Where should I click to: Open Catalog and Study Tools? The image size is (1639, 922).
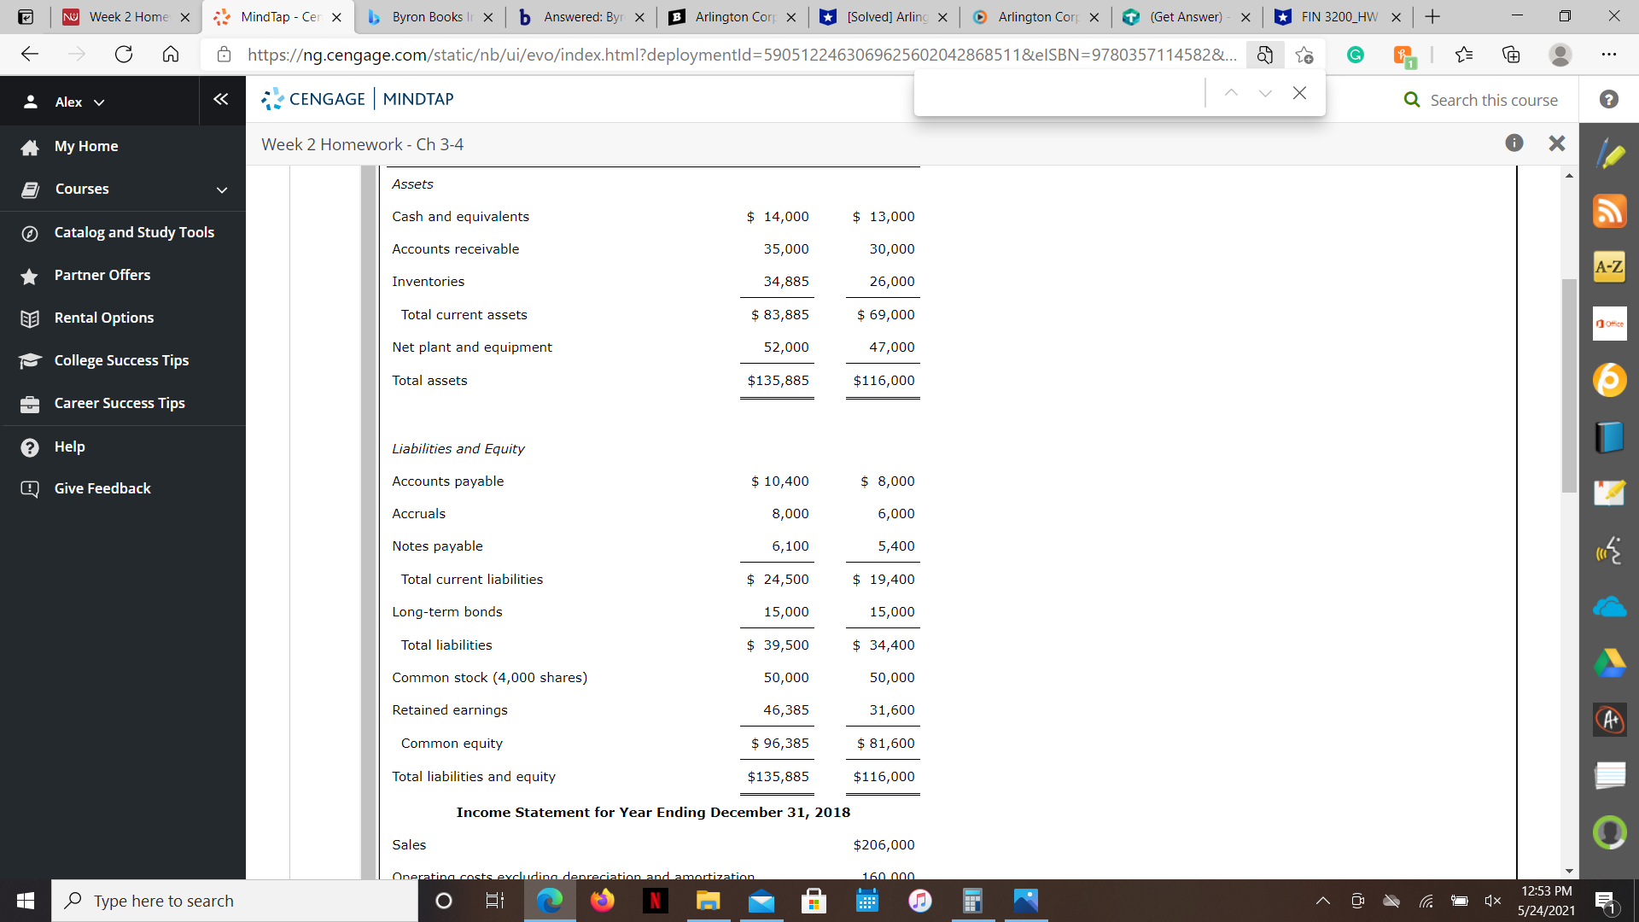pyautogui.click(x=134, y=232)
